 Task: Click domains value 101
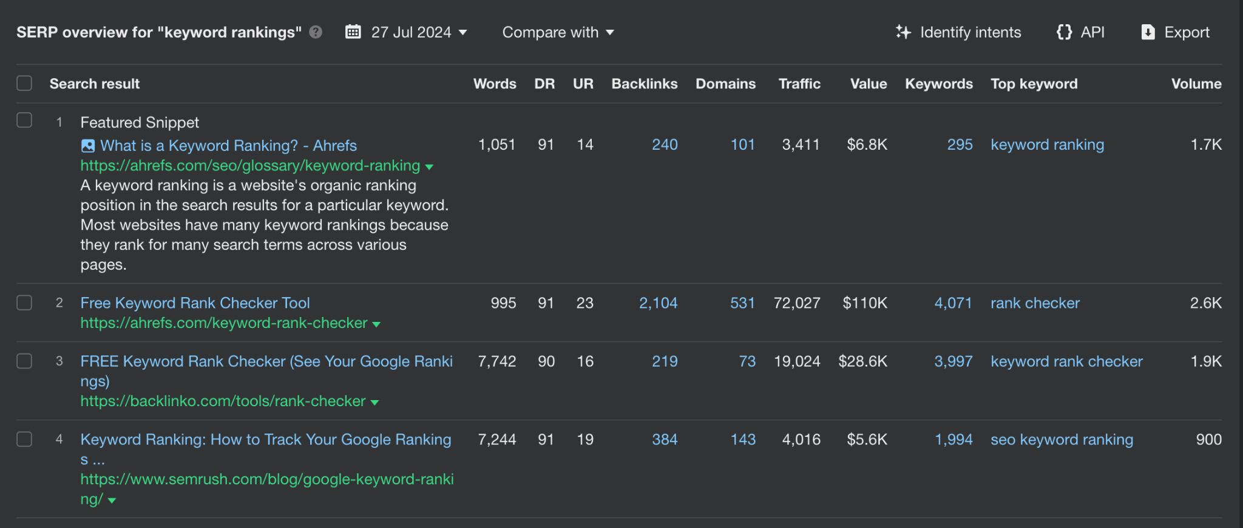click(742, 144)
